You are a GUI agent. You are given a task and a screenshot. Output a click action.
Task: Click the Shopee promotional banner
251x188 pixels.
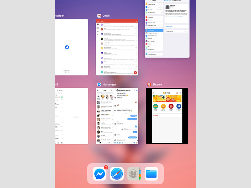coord(167,99)
